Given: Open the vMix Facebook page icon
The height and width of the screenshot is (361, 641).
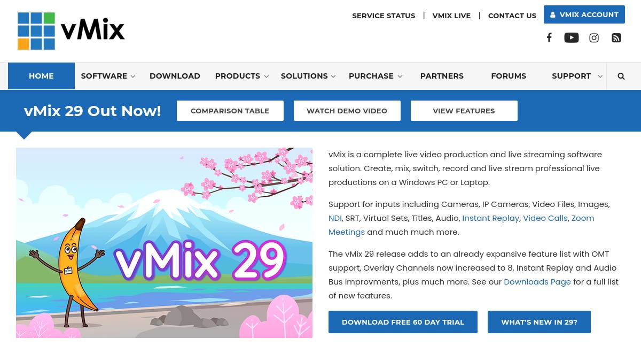Looking at the screenshot, I should (x=549, y=37).
